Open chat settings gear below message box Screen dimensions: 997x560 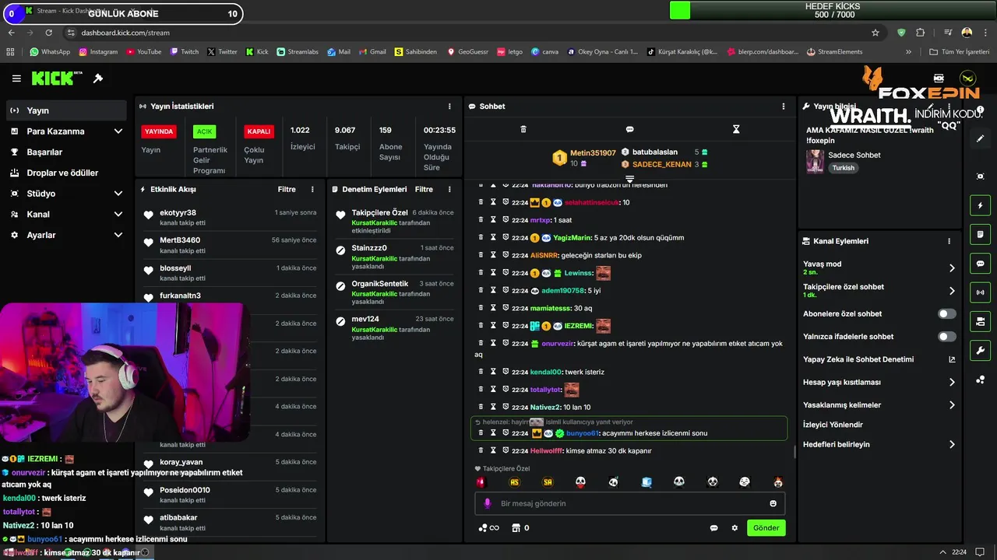click(735, 528)
